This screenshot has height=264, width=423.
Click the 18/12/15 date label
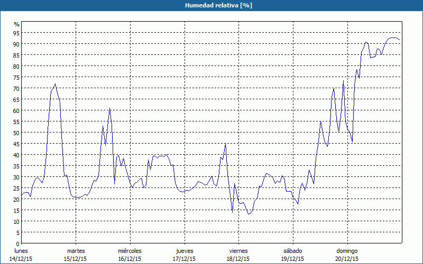click(238, 259)
